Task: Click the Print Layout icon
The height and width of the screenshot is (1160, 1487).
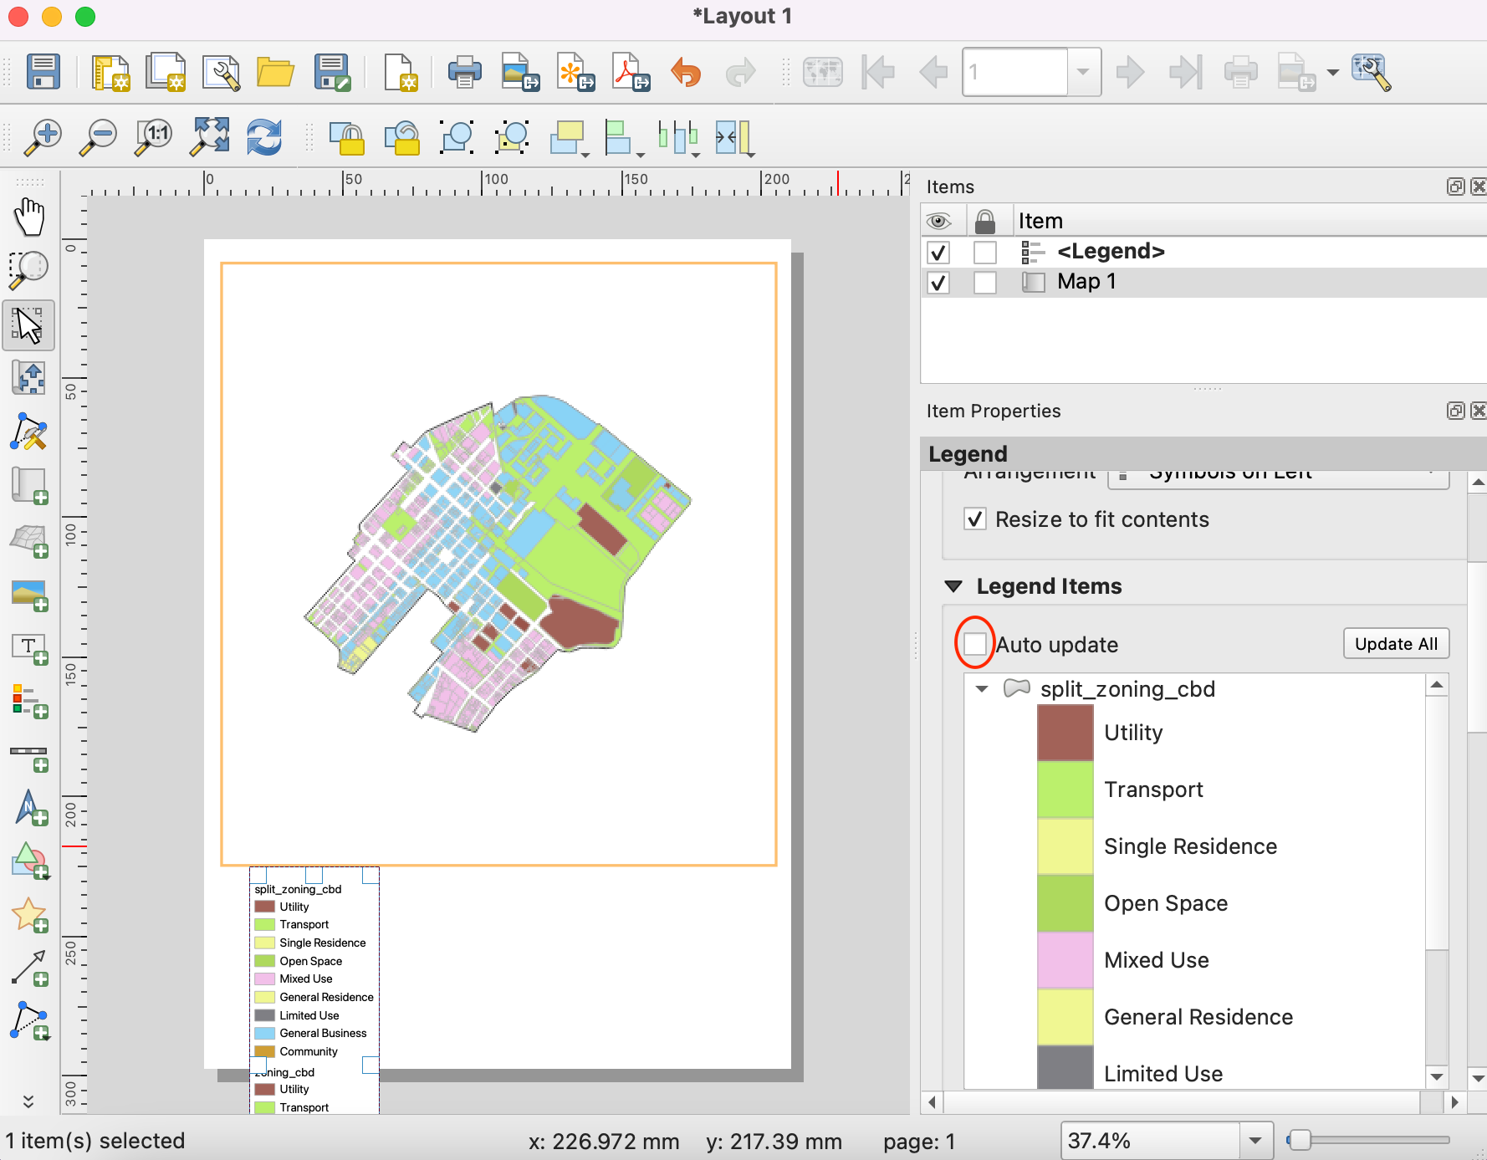Action: pyautogui.click(x=463, y=72)
